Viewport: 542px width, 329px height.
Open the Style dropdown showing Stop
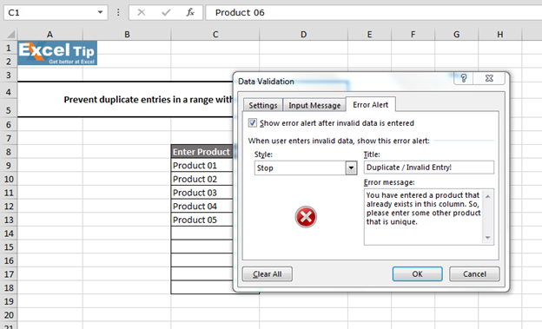pos(351,168)
